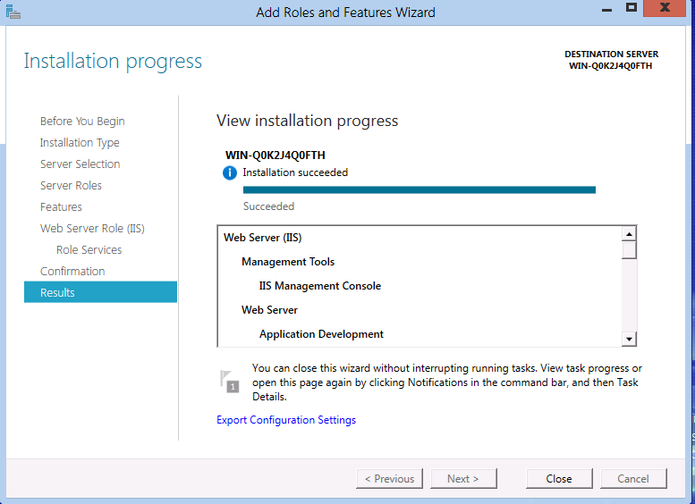Select the Before You Begin step

[82, 122]
